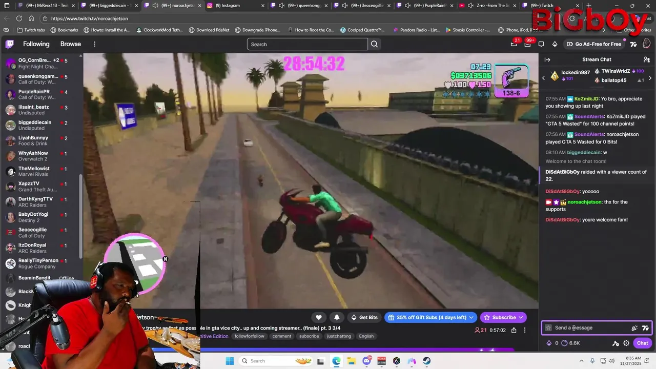This screenshot has height=369, width=656.
Task: Open the Get Bits diamond in top bar
Action: 555,44
